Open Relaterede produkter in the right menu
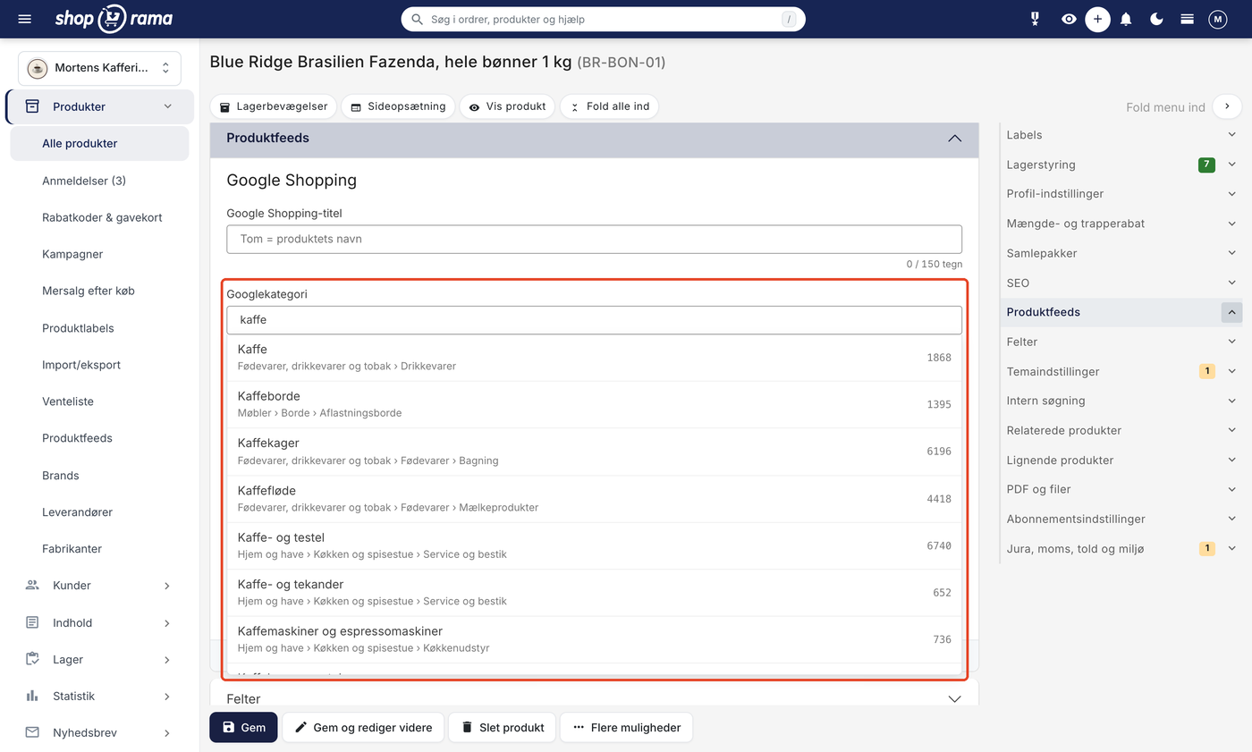Screen dimensions: 1252x752 tap(1121, 430)
